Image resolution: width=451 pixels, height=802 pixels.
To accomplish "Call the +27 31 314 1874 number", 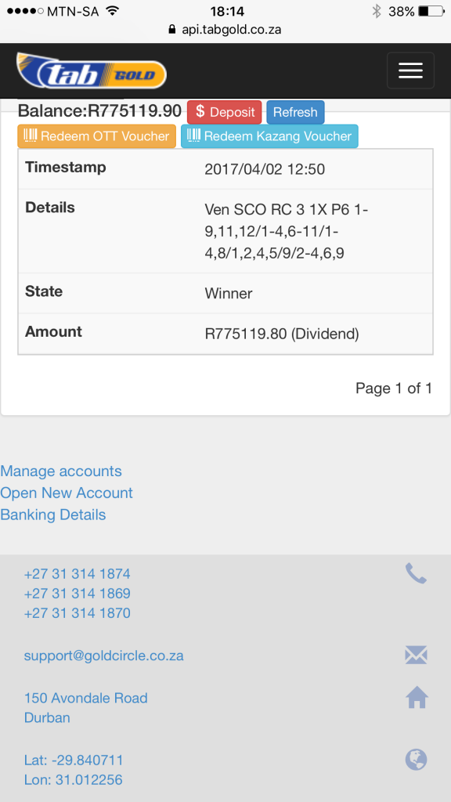I will click(x=78, y=574).
